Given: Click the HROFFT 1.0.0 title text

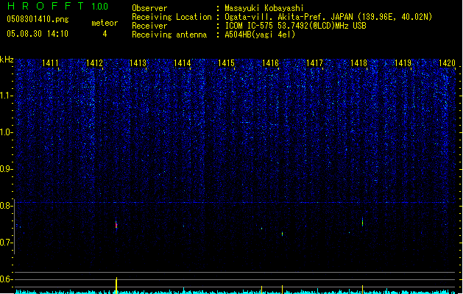Looking at the screenshot, I should coord(57,6).
